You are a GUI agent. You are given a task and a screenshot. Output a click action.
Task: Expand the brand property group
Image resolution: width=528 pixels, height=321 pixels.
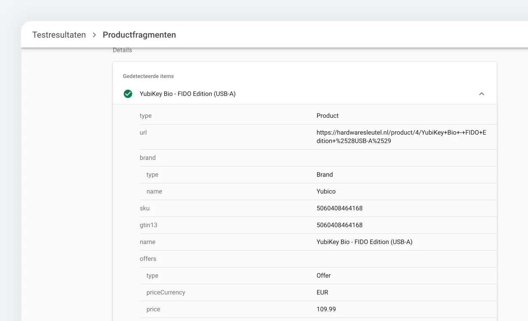tap(147, 158)
